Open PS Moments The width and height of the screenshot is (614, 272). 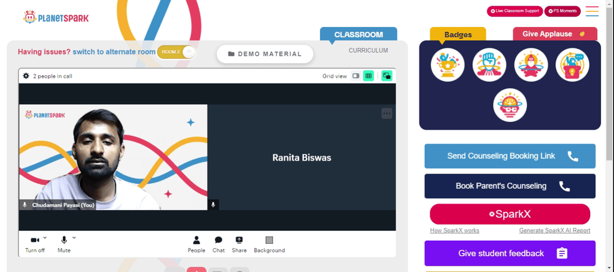click(562, 11)
